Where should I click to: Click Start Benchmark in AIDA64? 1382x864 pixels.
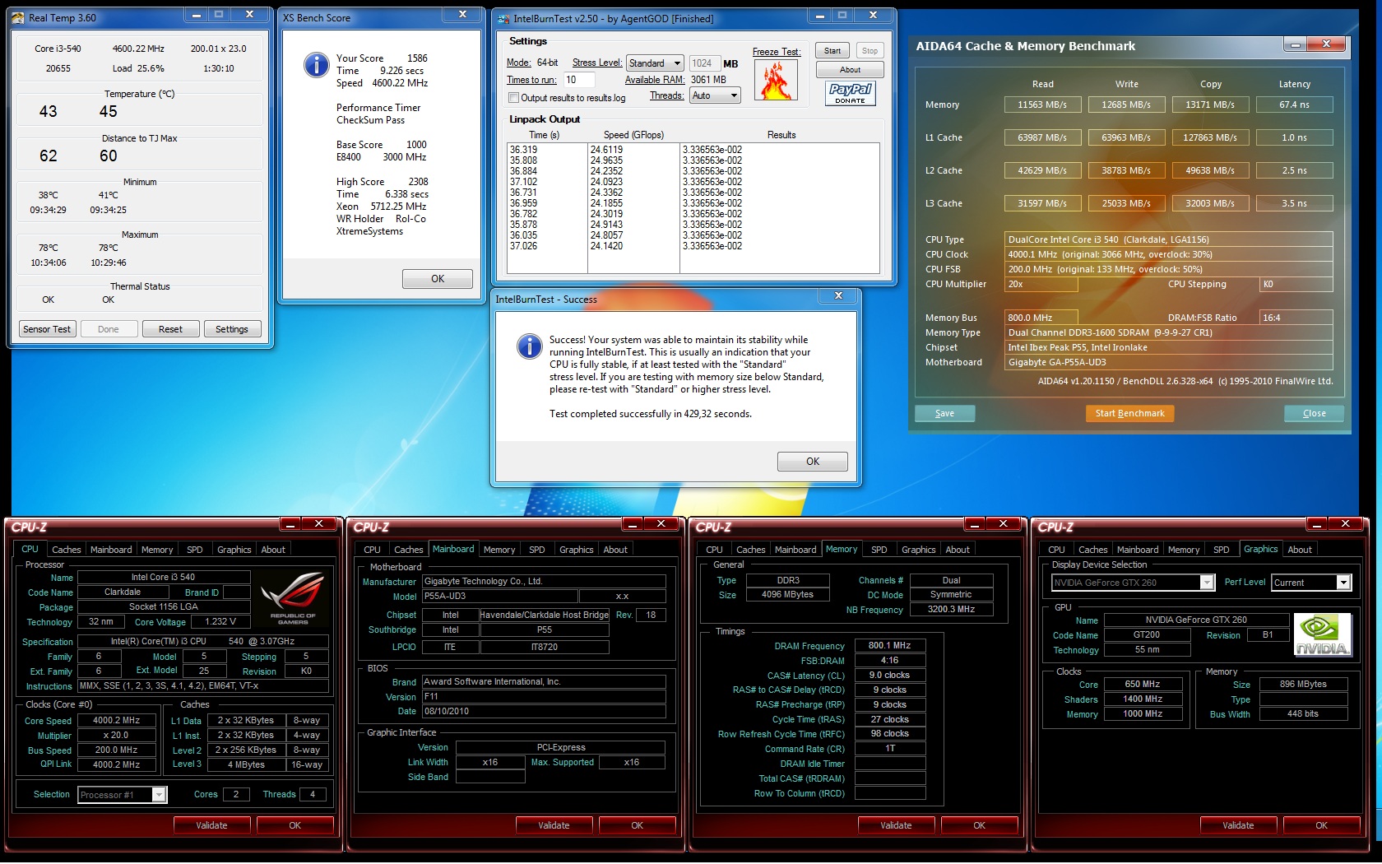tap(1129, 414)
